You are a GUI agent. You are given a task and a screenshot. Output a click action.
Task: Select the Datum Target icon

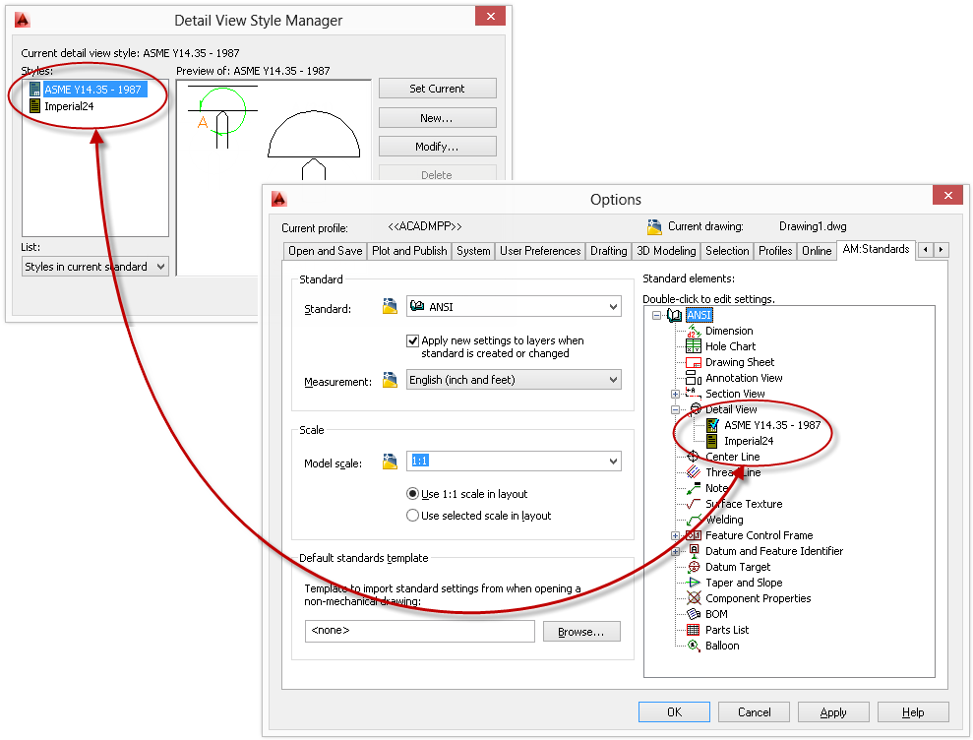[x=694, y=567]
